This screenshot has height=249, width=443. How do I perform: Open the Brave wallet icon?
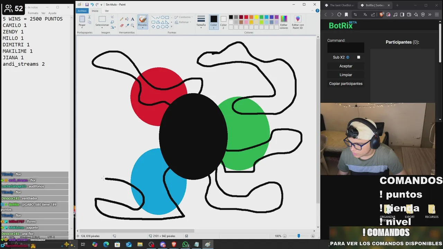click(409, 15)
